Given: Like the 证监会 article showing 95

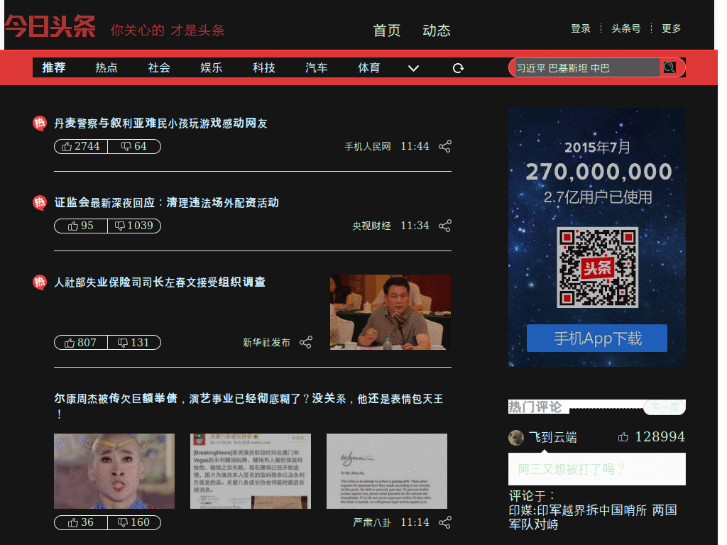Looking at the screenshot, I should [x=81, y=226].
